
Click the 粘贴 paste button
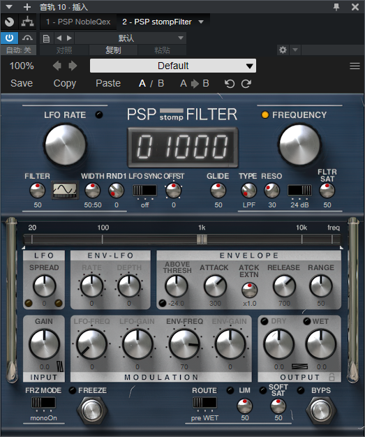click(x=162, y=50)
